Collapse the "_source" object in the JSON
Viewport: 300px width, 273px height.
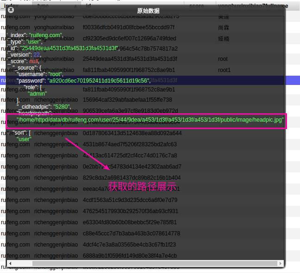(x=9, y=69)
